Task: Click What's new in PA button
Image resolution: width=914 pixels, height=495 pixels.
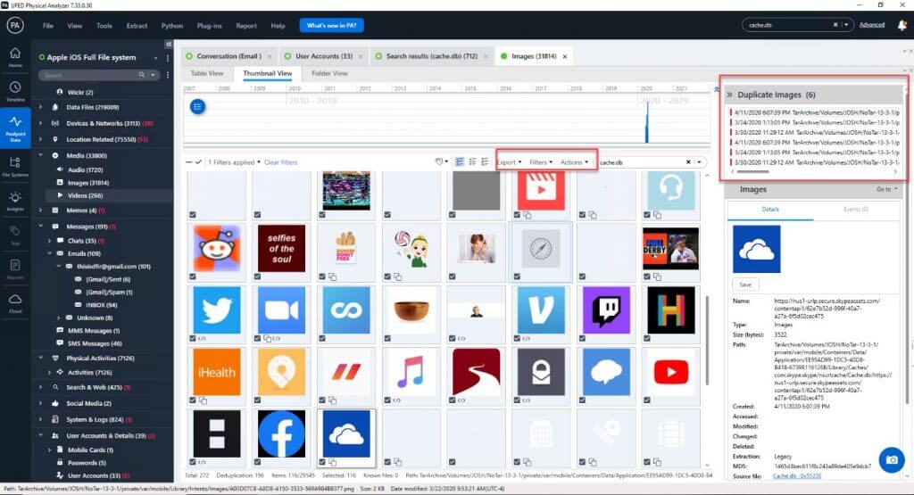Action: (332, 26)
